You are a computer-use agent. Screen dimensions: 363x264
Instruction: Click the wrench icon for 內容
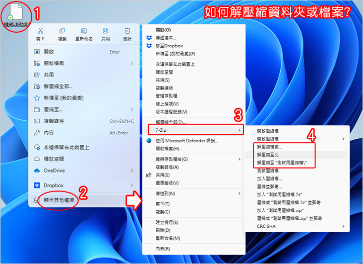[x=37, y=133]
